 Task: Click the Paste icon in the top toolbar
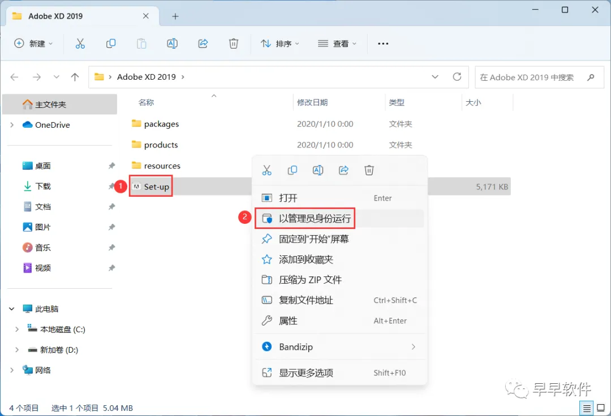click(x=141, y=44)
